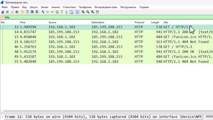Screen dimensions: 213x120
Task: Go to the previous packet
Action: coord(48,12)
